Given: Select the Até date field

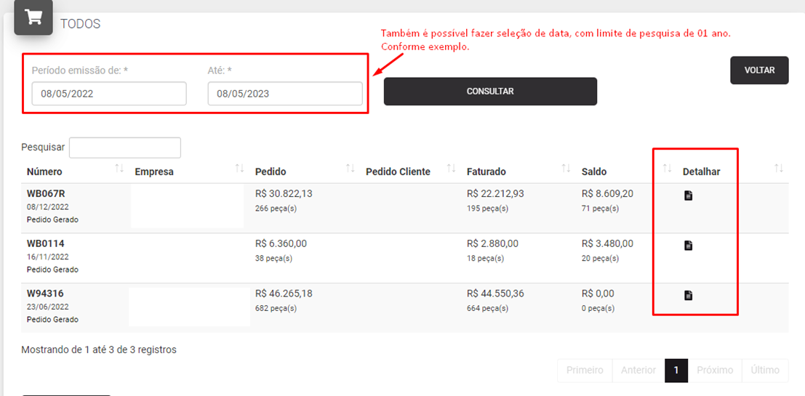Looking at the screenshot, I should [x=285, y=94].
